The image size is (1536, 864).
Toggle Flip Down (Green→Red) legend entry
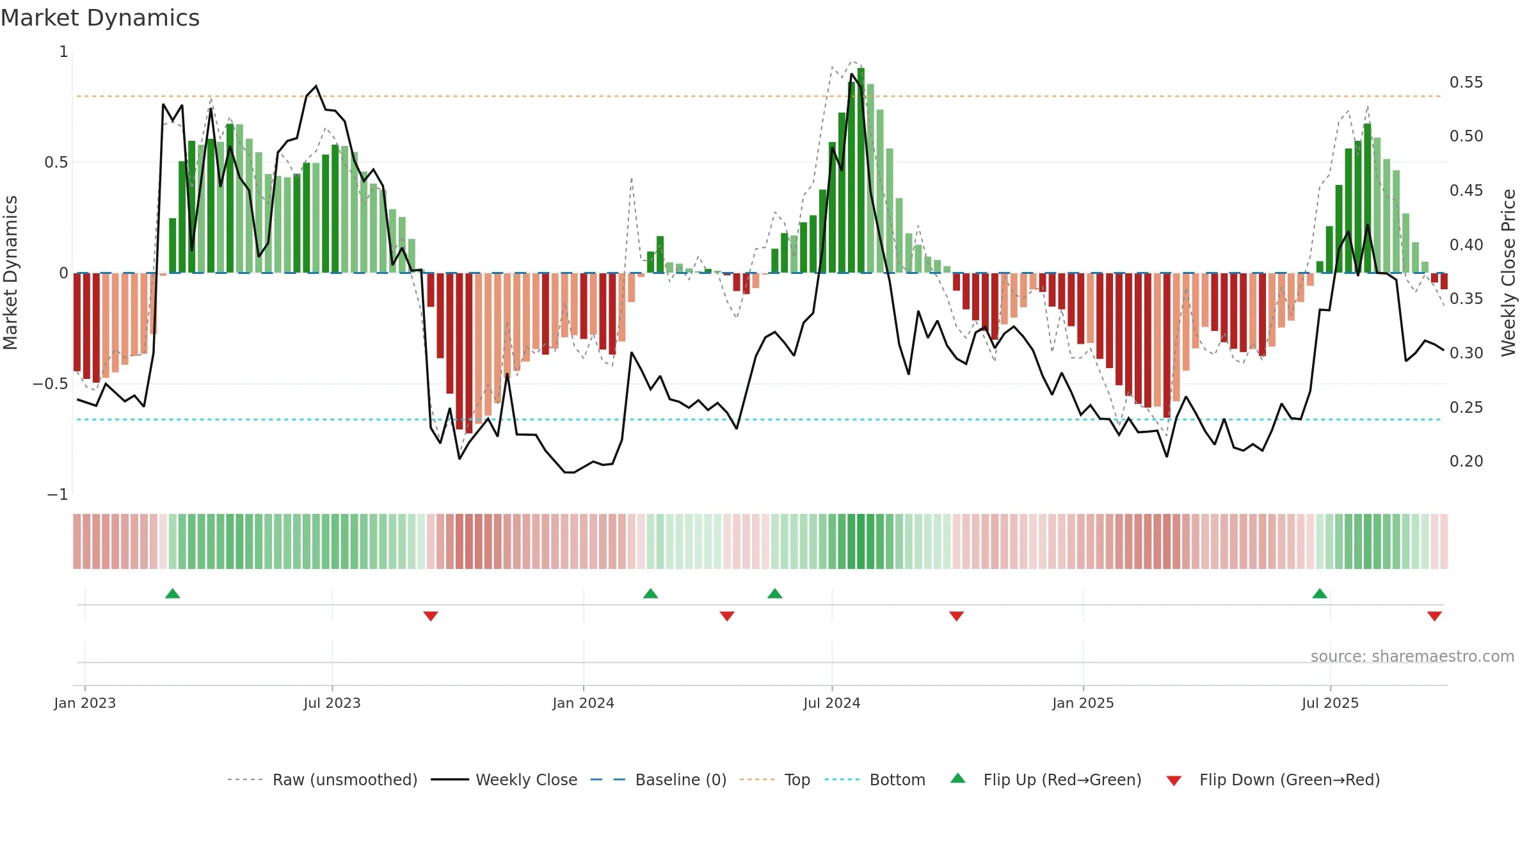1272,780
